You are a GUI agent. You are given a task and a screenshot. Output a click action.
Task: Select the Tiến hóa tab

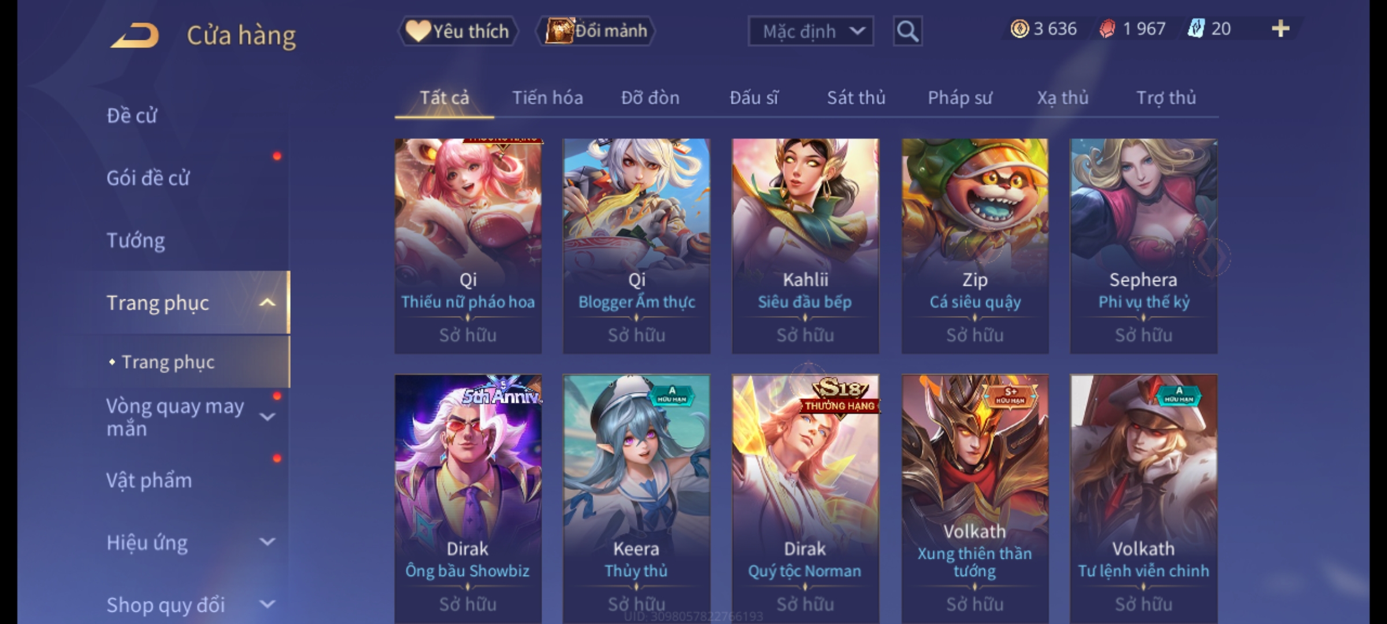tap(547, 98)
